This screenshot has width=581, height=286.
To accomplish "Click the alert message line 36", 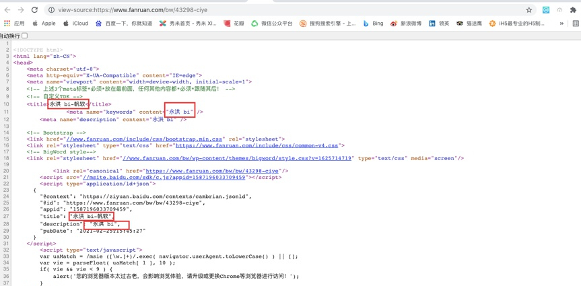I will (176, 276).
